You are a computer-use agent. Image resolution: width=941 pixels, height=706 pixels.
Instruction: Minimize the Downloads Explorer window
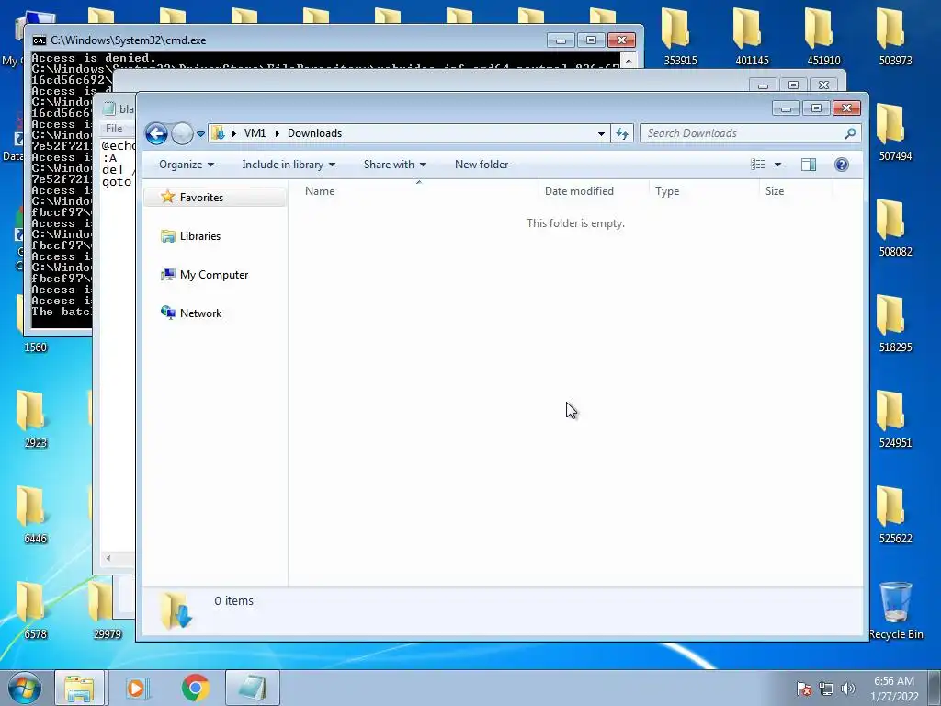[x=787, y=108]
